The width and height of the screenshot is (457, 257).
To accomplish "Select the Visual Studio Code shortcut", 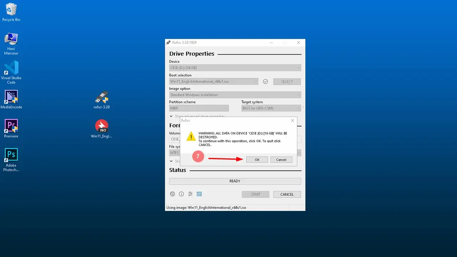I will pos(11,72).
